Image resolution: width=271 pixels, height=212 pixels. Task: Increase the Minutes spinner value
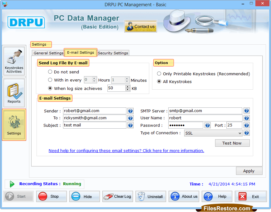[x=127, y=78]
